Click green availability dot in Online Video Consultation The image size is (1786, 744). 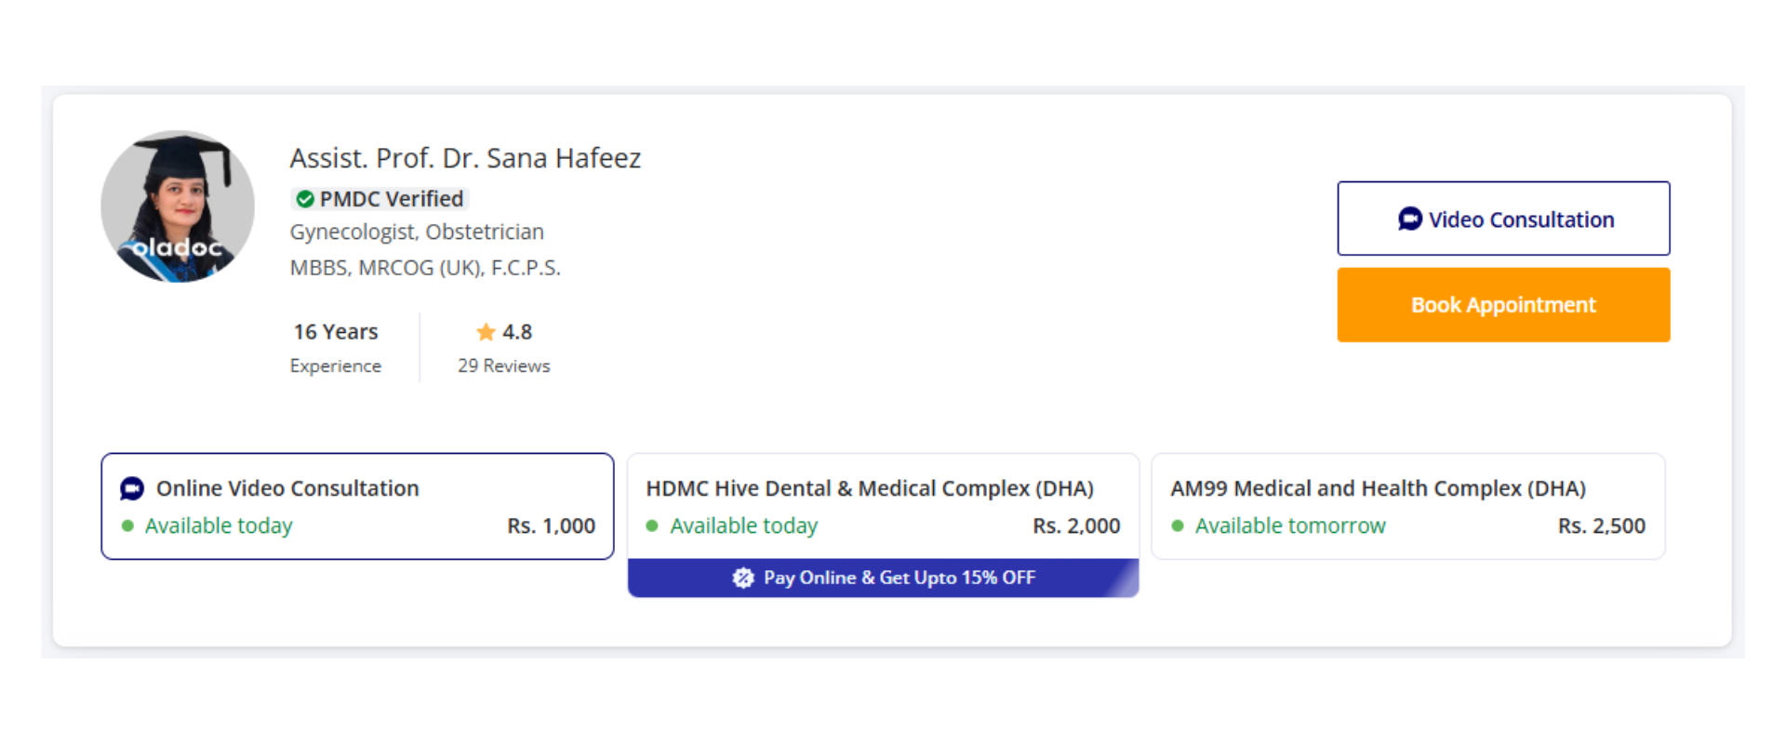pos(128,526)
